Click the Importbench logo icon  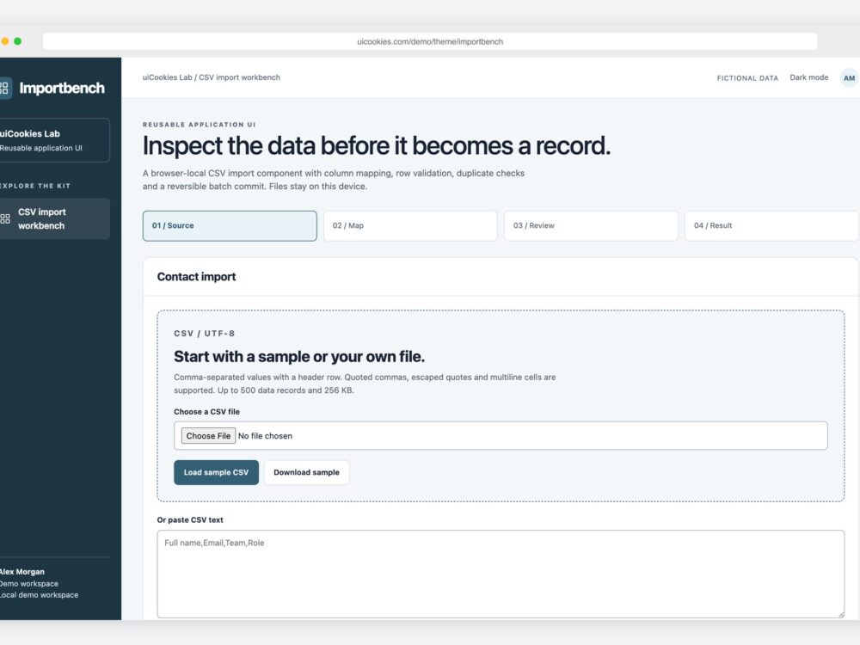5,88
